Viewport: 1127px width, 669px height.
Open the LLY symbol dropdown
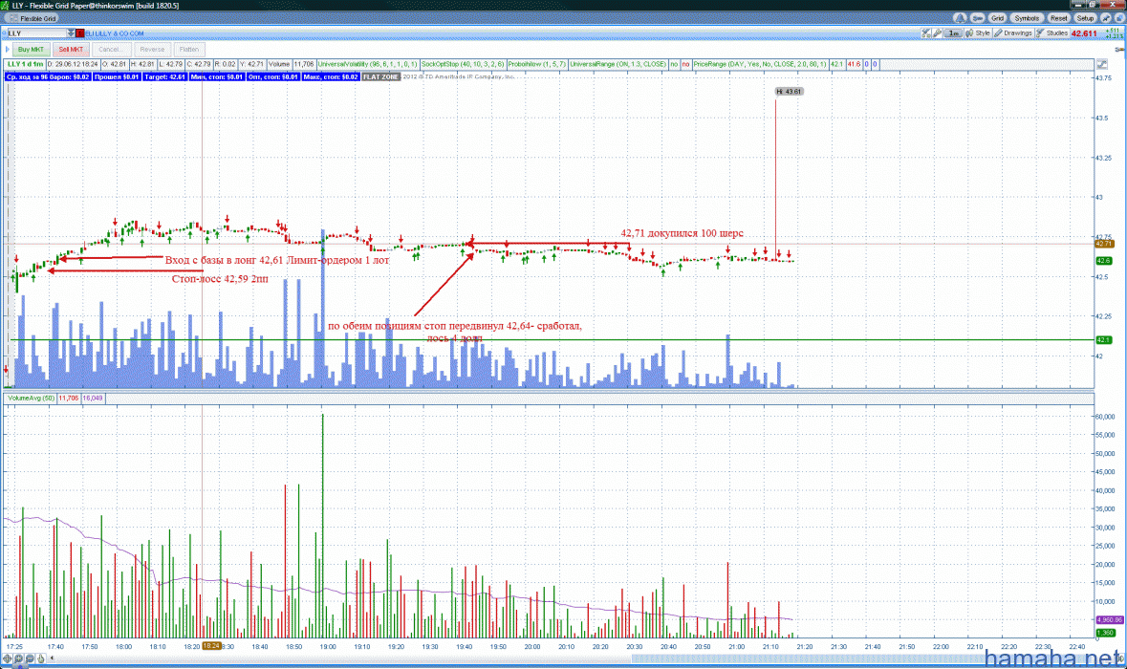click(70, 33)
